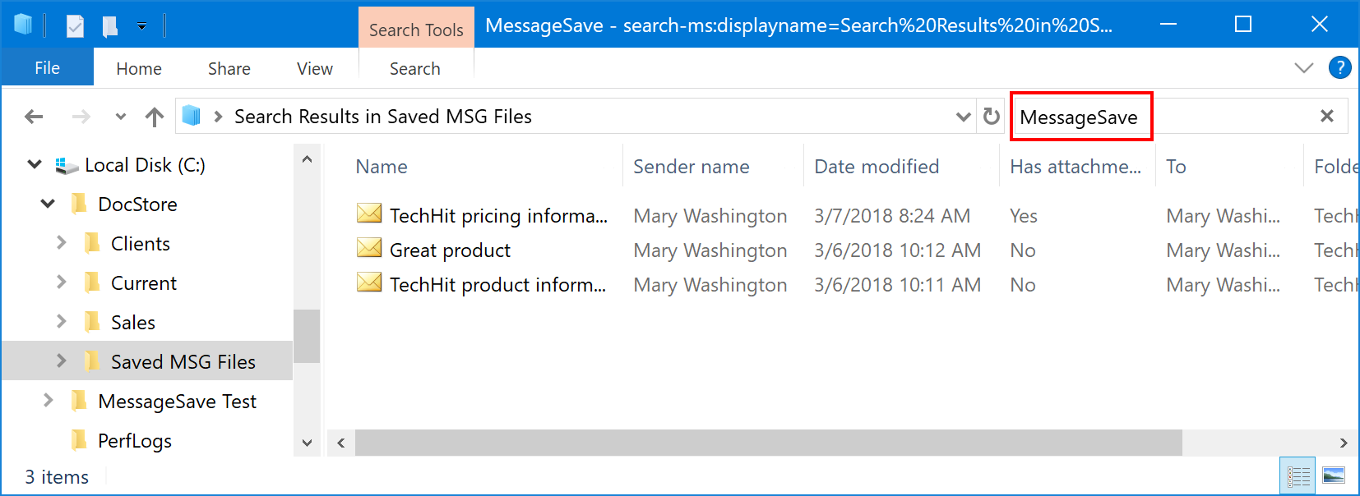1360x496 pixels.
Task: Sort by the Sender name column
Action: click(x=692, y=167)
